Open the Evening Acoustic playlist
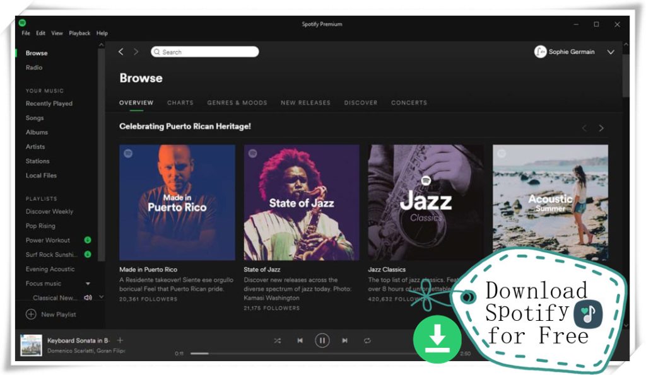This screenshot has height=375, width=646. tap(50, 269)
